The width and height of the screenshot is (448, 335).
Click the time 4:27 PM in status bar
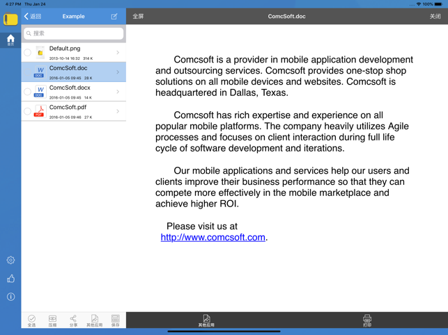(13, 4)
